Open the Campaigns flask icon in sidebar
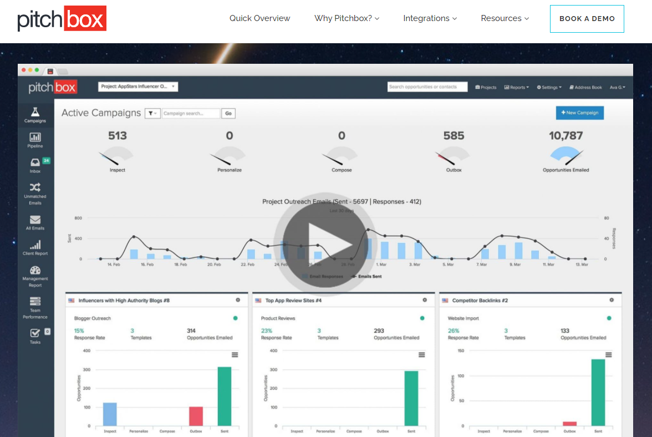The image size is (652, 437). (x=35, y=112)
